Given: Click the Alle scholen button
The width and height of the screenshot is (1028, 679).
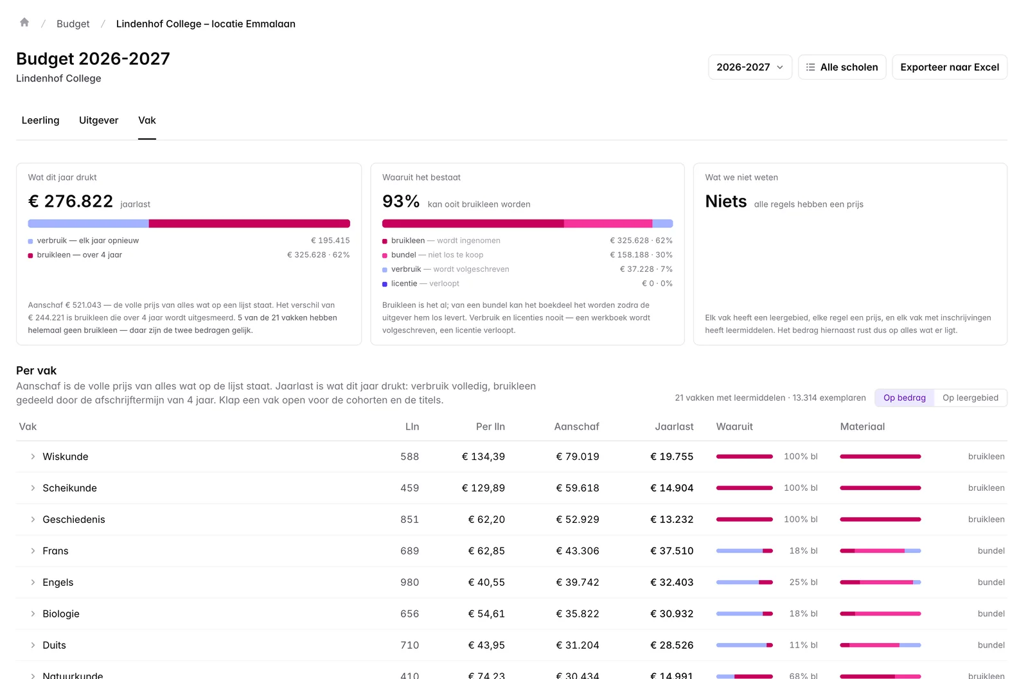Looking at the screenshot, I should tap(842, 67).
